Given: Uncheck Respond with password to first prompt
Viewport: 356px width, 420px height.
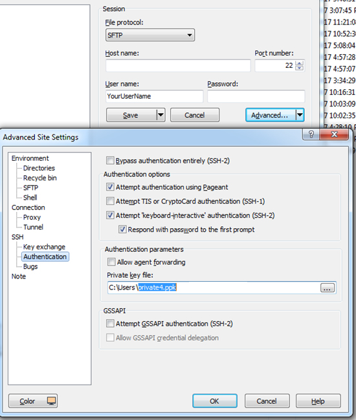Looking at the screenshot, I should click(x=122, y=229).
